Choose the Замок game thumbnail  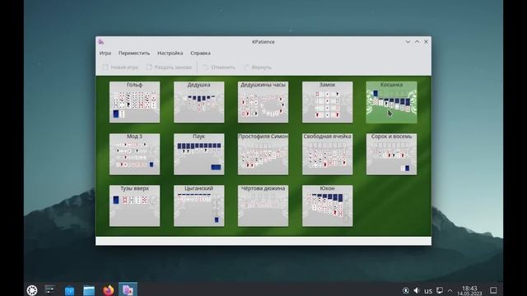[328, 102]
